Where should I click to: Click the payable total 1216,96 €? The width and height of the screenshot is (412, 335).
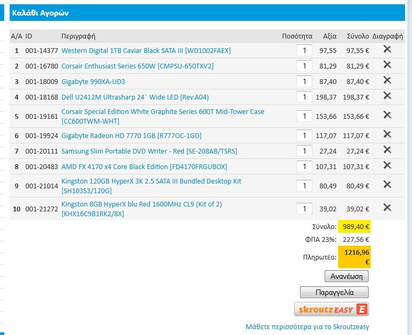(x=354, y=257)
